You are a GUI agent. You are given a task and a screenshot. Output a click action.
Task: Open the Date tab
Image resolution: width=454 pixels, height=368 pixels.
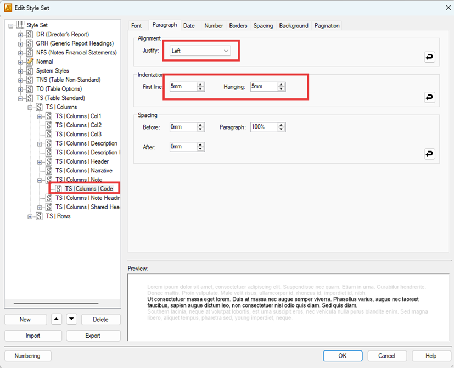click(189, 26)
